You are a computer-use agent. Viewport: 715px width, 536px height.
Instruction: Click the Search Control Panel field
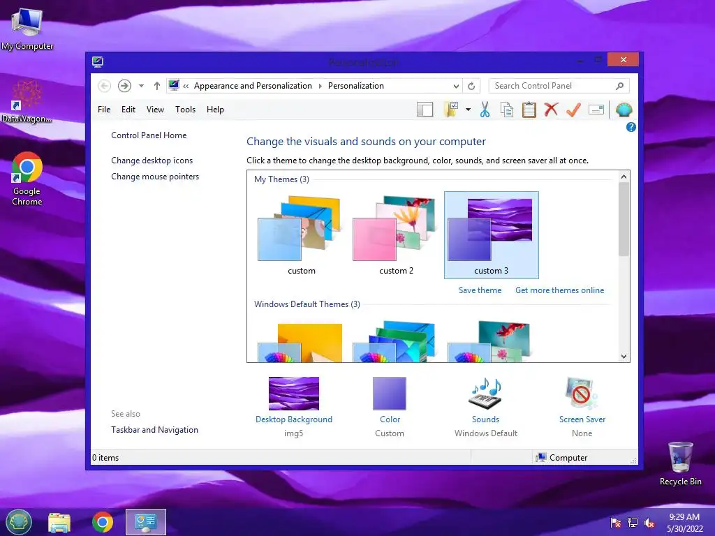point(559,86)
